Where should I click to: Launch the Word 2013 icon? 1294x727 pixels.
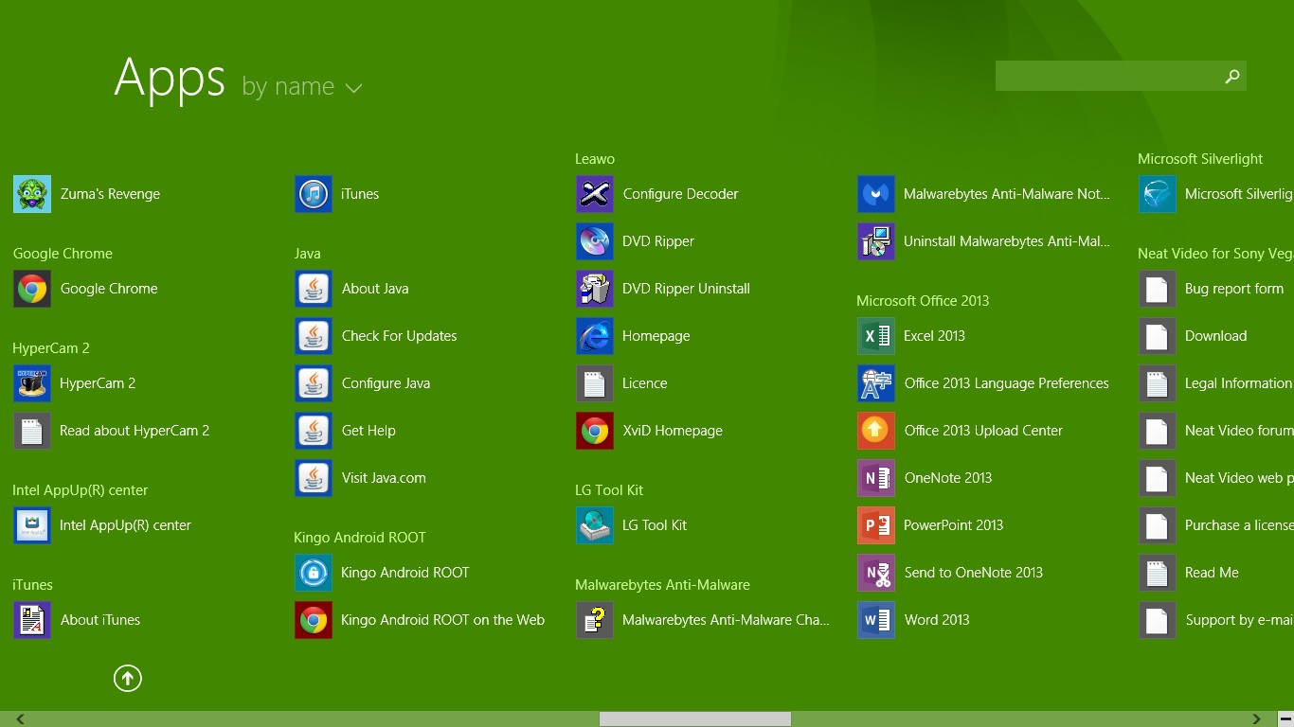click(x=876, y=620)
